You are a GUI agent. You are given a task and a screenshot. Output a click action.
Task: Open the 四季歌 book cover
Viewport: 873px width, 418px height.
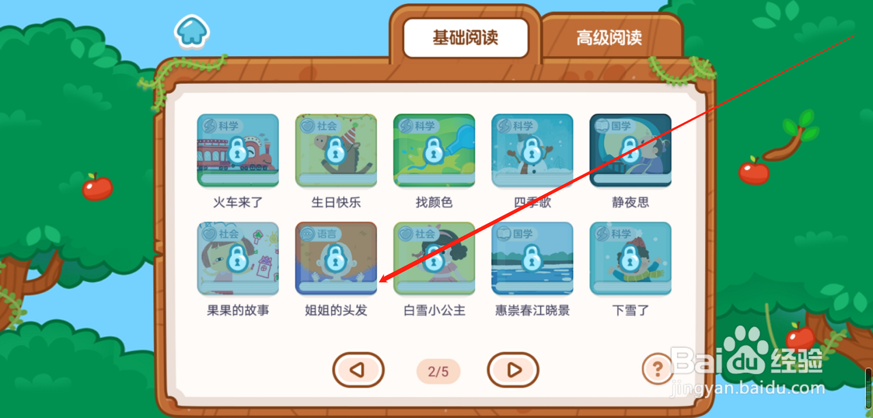pyautogui.click(x=533, y=150)
